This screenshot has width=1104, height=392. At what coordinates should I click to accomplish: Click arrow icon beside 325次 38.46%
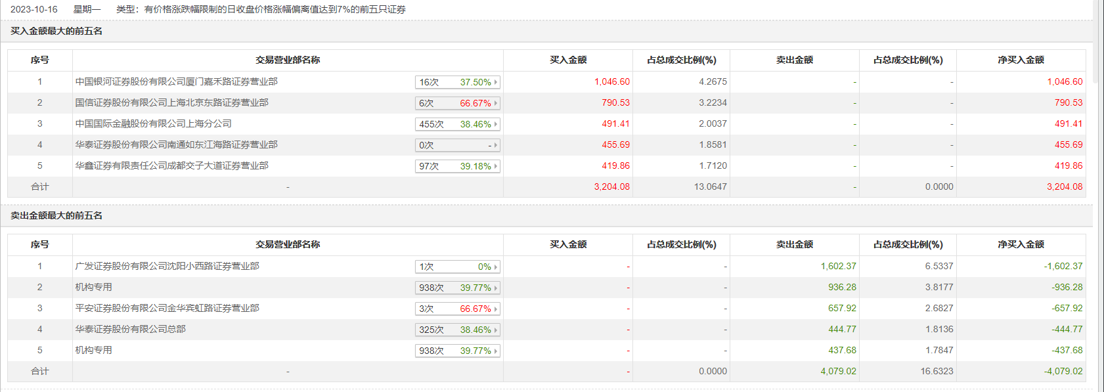[496, 330]
